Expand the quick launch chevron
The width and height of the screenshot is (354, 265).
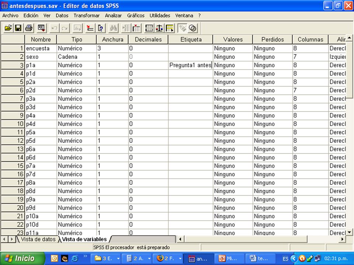click(85, 256)
